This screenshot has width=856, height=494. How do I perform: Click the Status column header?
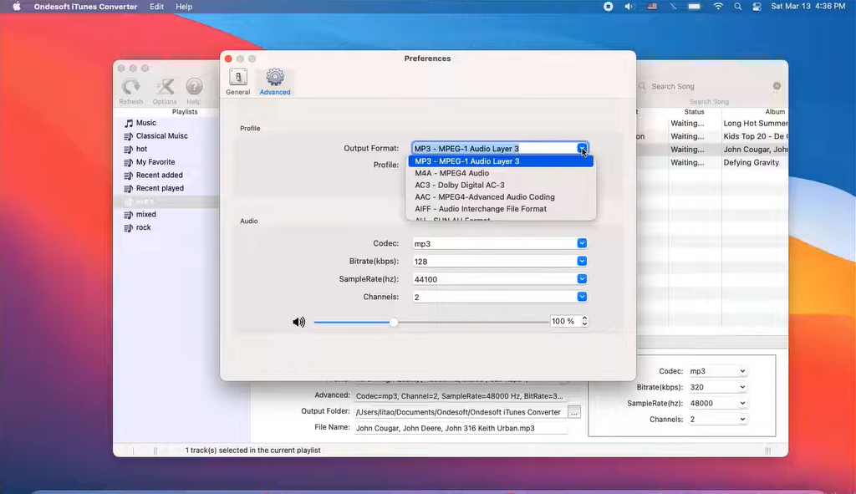pyautogui.click(x=695, y=111)
